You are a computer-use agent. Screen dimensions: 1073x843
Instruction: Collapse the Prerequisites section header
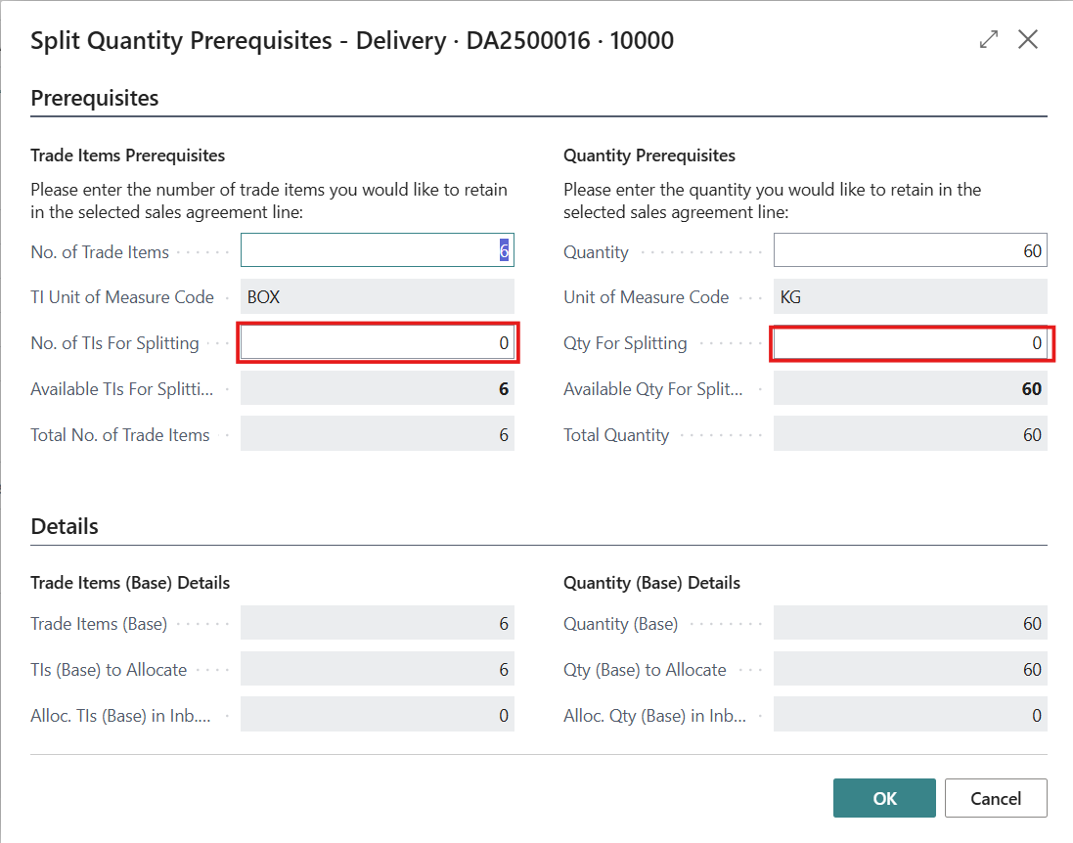[x=95, y=98]
